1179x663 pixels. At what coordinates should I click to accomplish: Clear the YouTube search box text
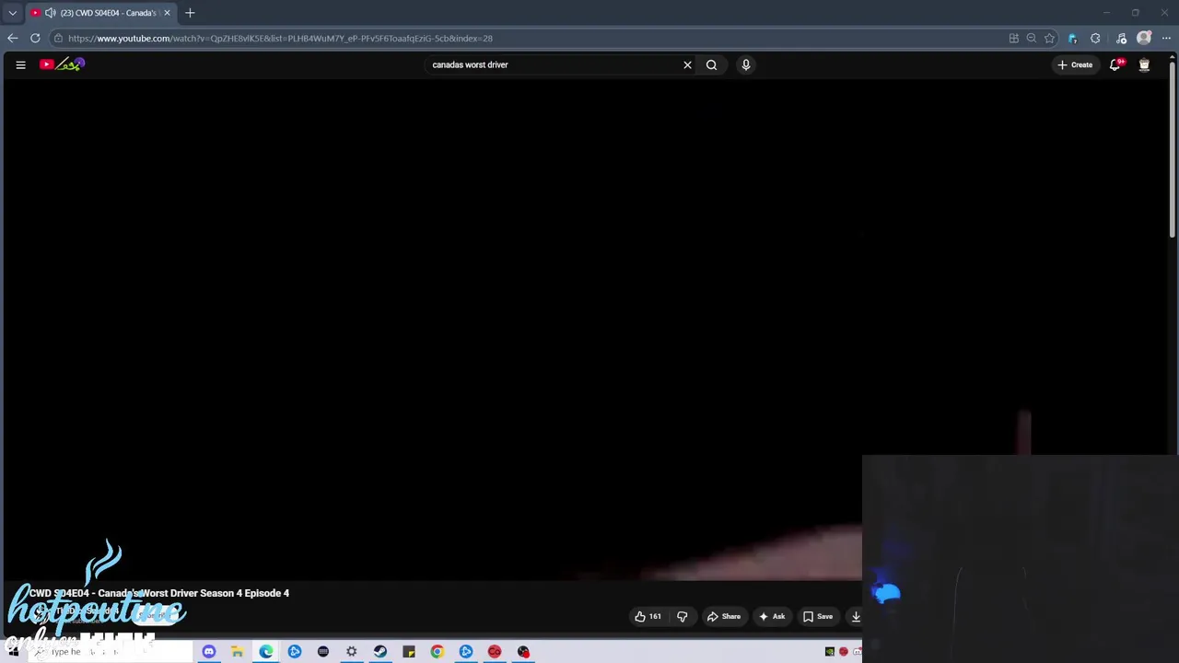tap(687, 64)
